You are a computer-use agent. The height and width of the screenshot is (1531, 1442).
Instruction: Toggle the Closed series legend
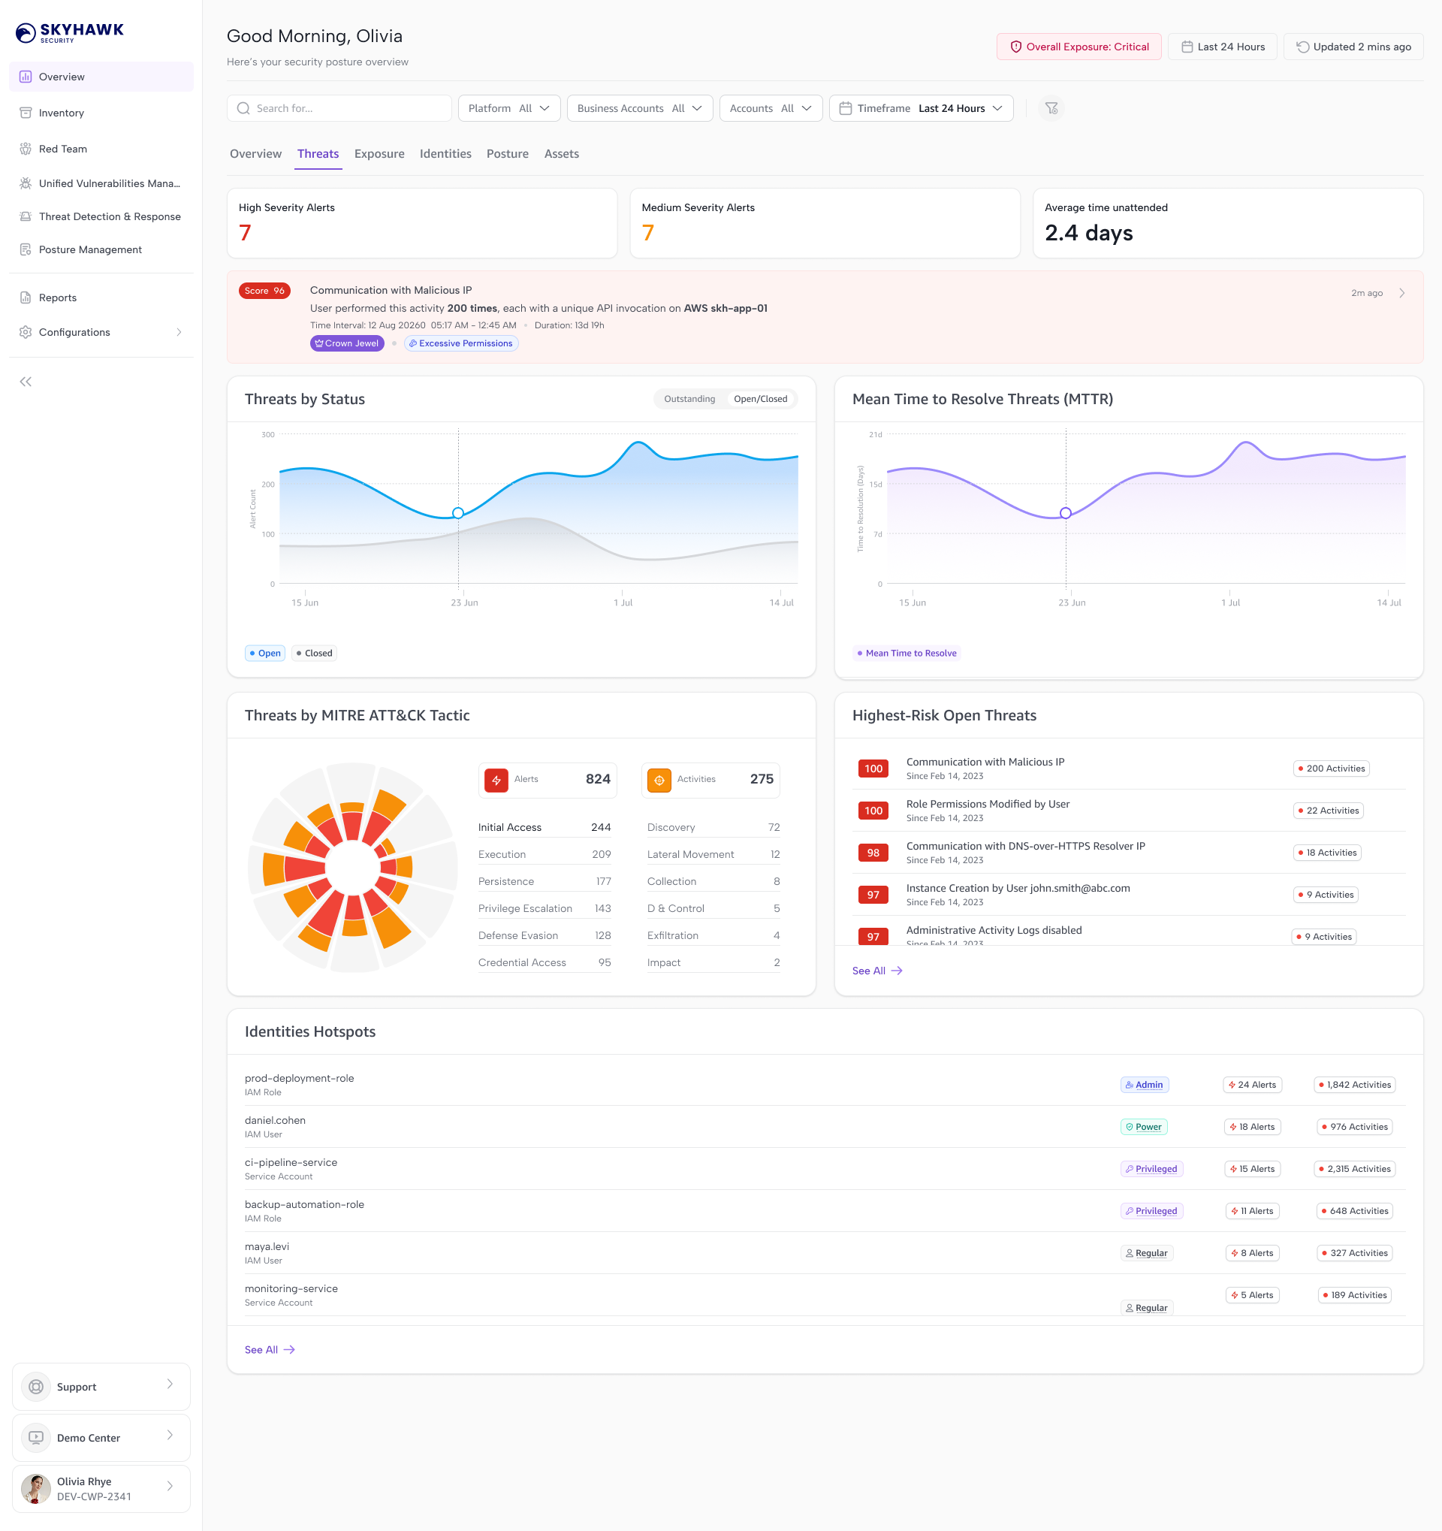click(x=314, y=653)
